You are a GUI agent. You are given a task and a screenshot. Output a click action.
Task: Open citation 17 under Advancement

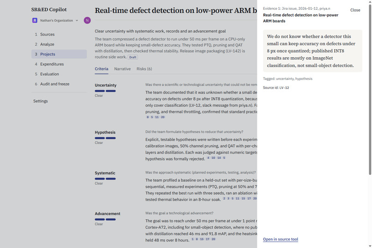208,239
